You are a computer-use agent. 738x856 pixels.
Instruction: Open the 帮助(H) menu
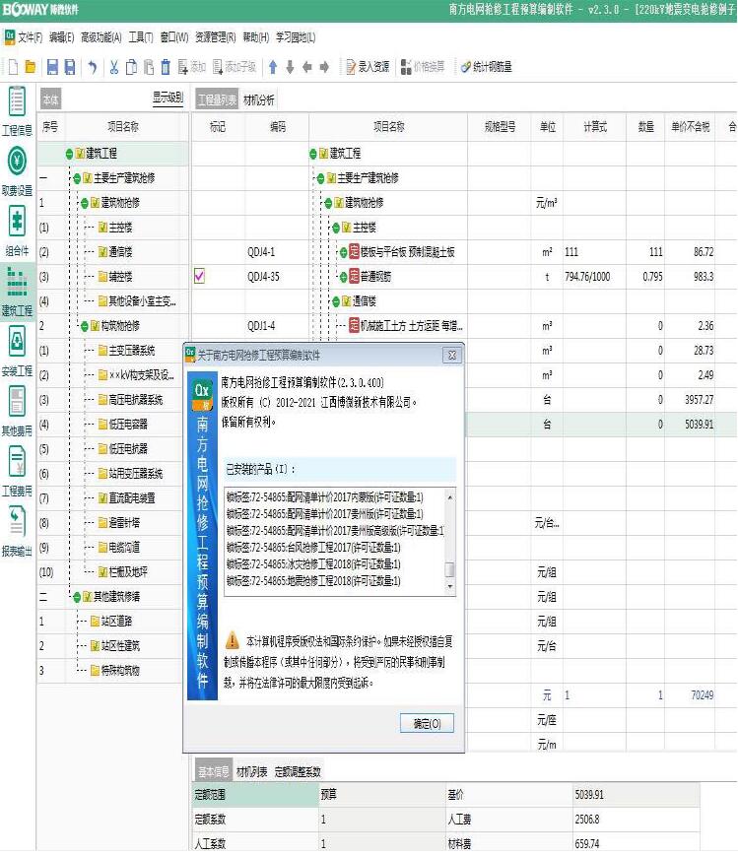click(256, 37)
